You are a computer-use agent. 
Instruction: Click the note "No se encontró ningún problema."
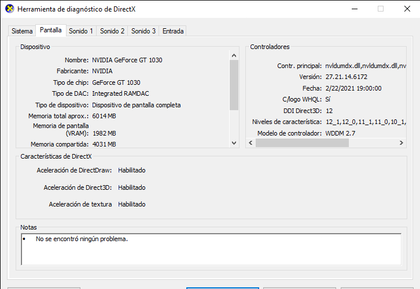(x=82, y=239)
